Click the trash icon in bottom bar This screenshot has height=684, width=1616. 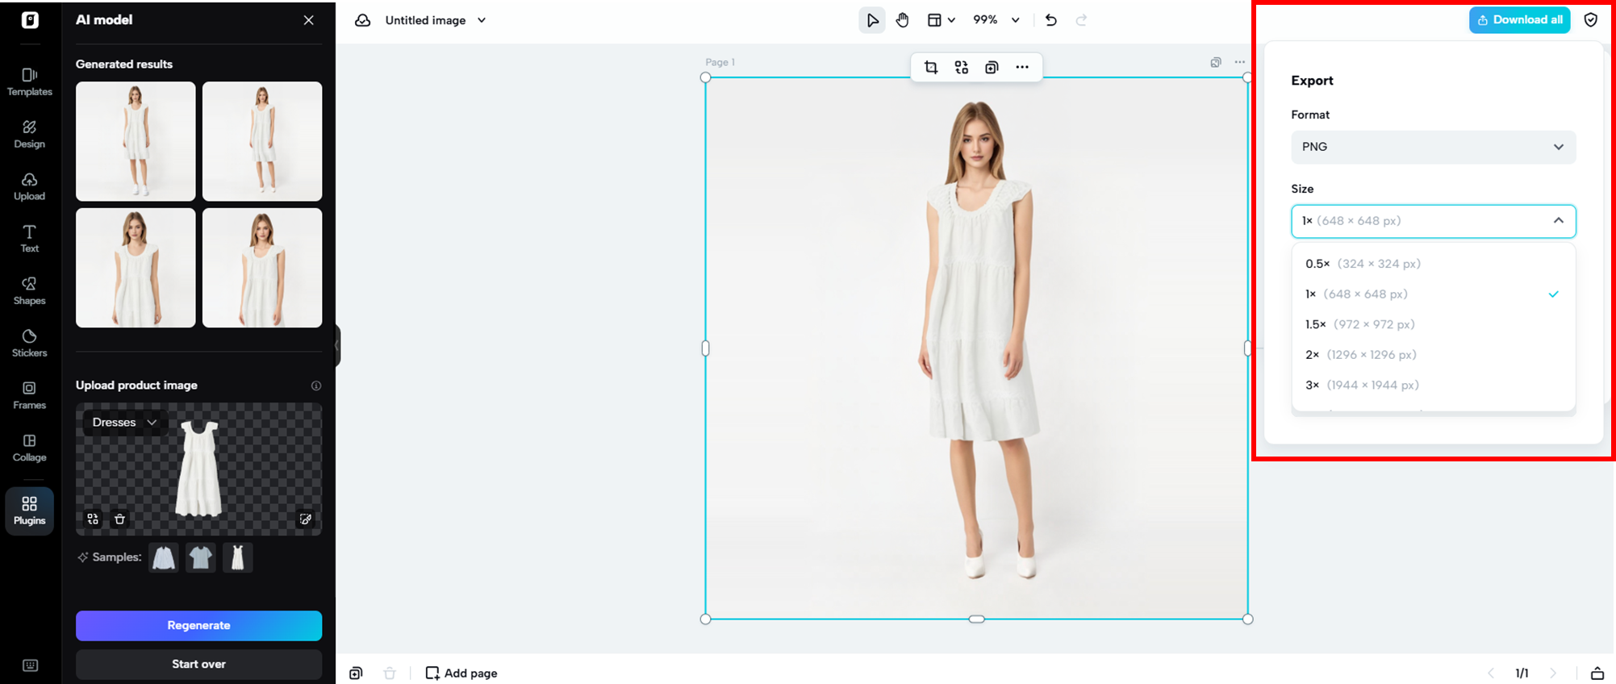pos(390,674)
